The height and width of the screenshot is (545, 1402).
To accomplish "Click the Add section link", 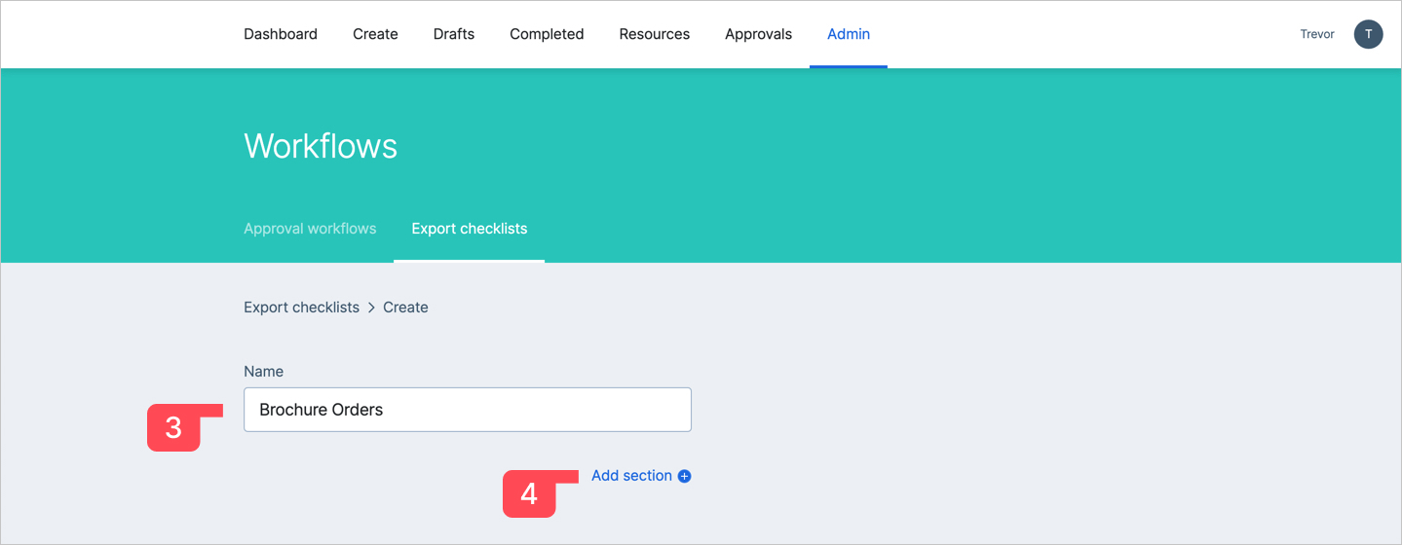I will [631, 476].
